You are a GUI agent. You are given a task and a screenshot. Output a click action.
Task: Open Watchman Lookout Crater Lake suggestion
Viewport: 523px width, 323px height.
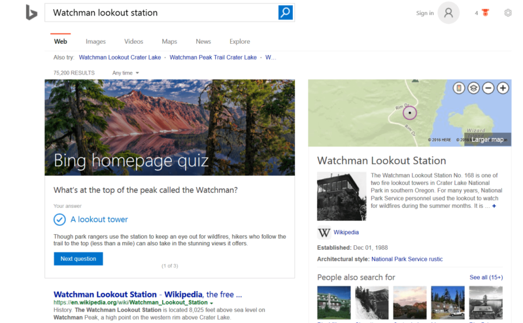tap(120, 58)
